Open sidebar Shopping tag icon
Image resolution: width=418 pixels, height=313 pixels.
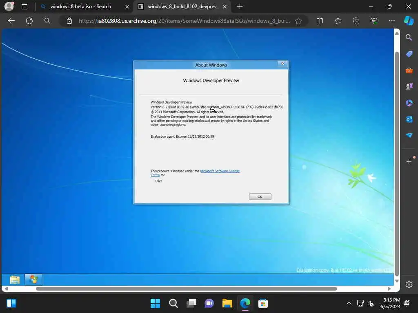[409, 54]
